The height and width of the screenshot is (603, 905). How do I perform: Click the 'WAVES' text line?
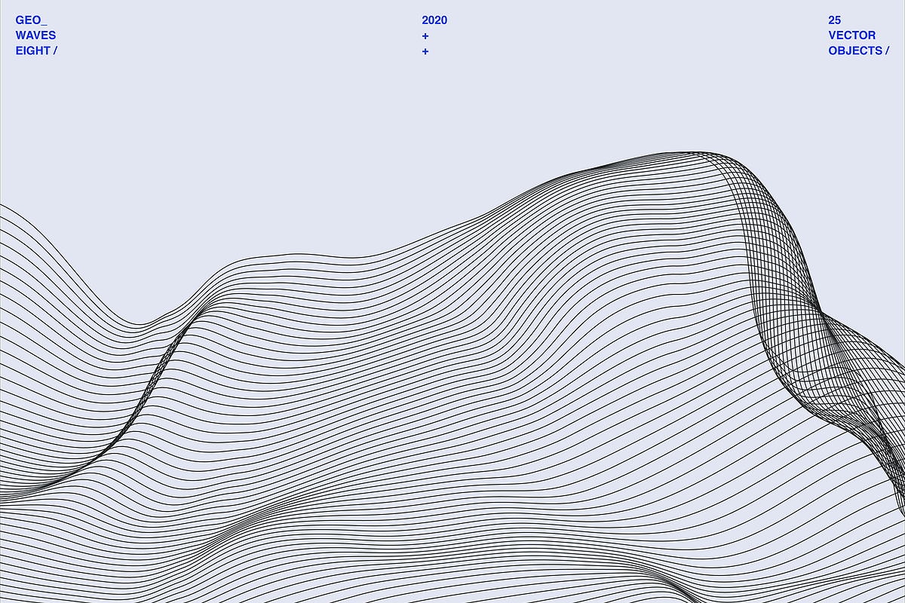click(35, 35)
